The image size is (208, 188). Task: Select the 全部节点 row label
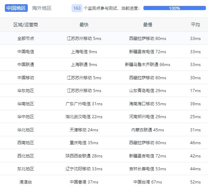(x=26, y=39)
